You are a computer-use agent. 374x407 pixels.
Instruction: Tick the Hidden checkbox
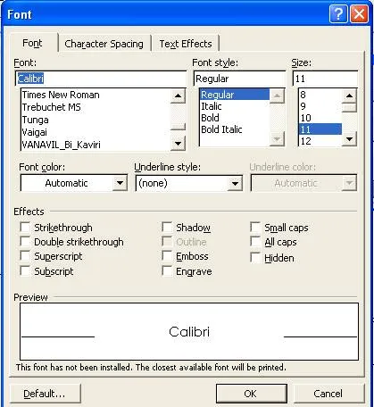click(255, 257)
